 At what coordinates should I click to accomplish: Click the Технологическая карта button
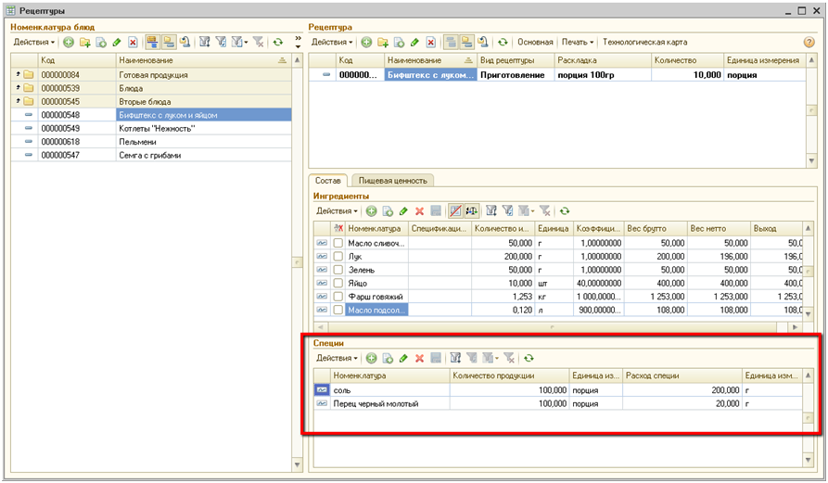[644, 43]
